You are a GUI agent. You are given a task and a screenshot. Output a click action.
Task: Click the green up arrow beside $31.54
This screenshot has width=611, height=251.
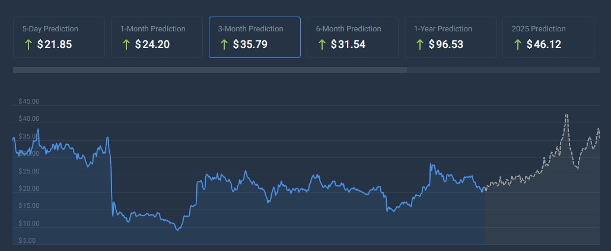[x=322, y=44]
